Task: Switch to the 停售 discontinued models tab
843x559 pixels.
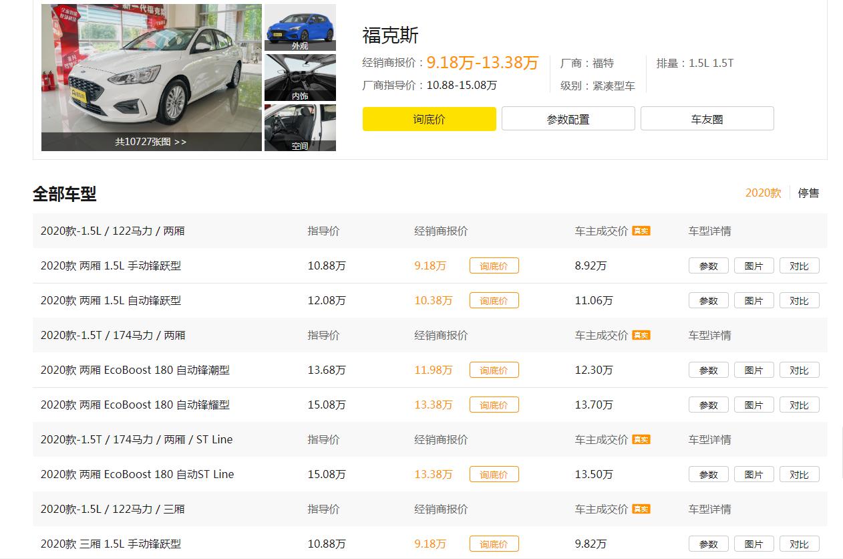Action: tap(808, 193)
